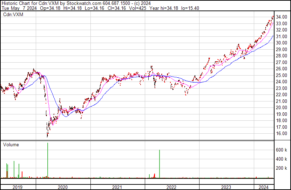Click the 200 k volume axis label
291x190 pixels.
pyautogui.click(x=281, y=168)
